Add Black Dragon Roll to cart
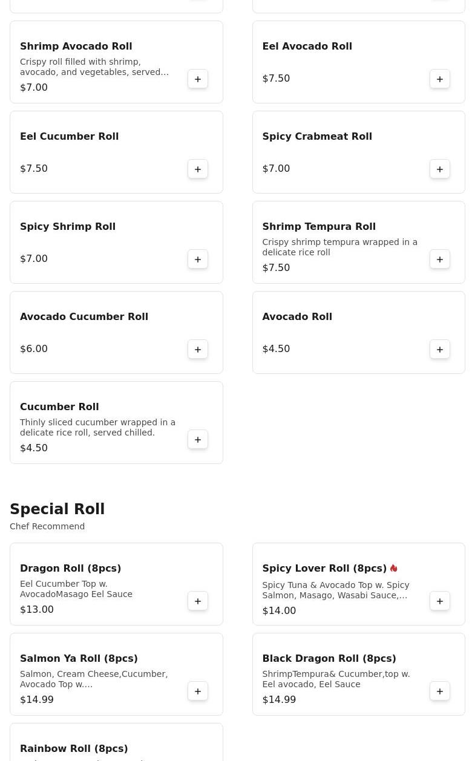The width and height of the screenshot is (475, 761). pos(440,691)
